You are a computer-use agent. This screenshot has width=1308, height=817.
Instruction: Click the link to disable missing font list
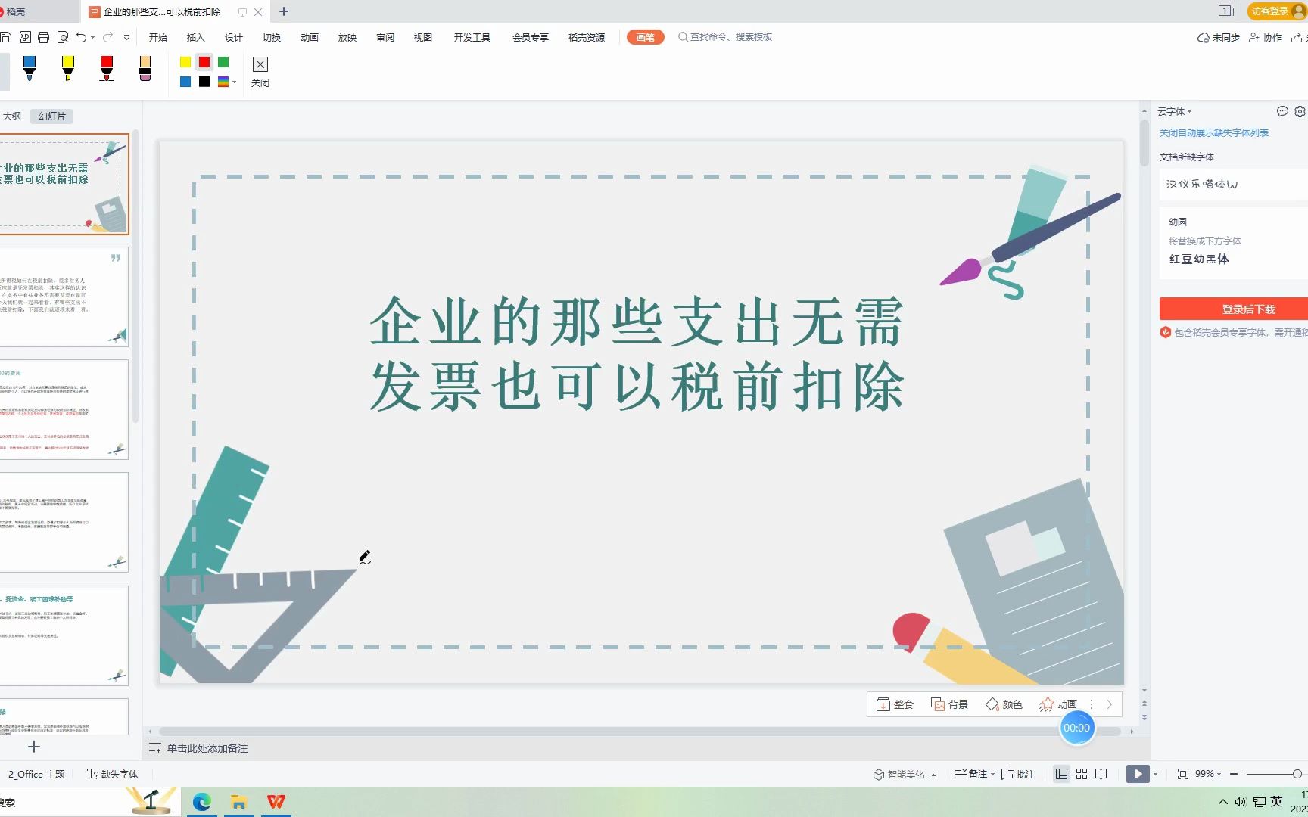coord(1214,132)
